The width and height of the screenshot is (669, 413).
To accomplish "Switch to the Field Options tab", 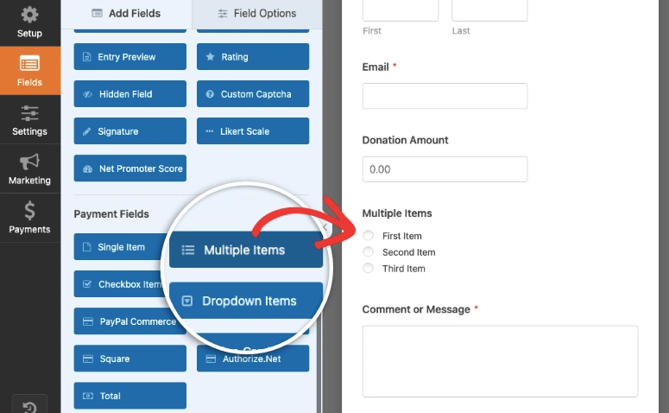I will (x=256, y=14).
